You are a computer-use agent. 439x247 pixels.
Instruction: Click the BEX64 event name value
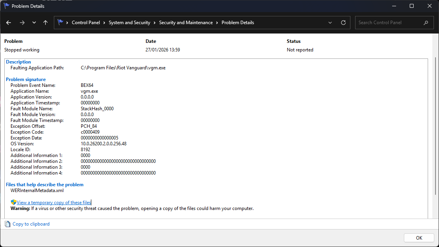click(x=87, y=85)
